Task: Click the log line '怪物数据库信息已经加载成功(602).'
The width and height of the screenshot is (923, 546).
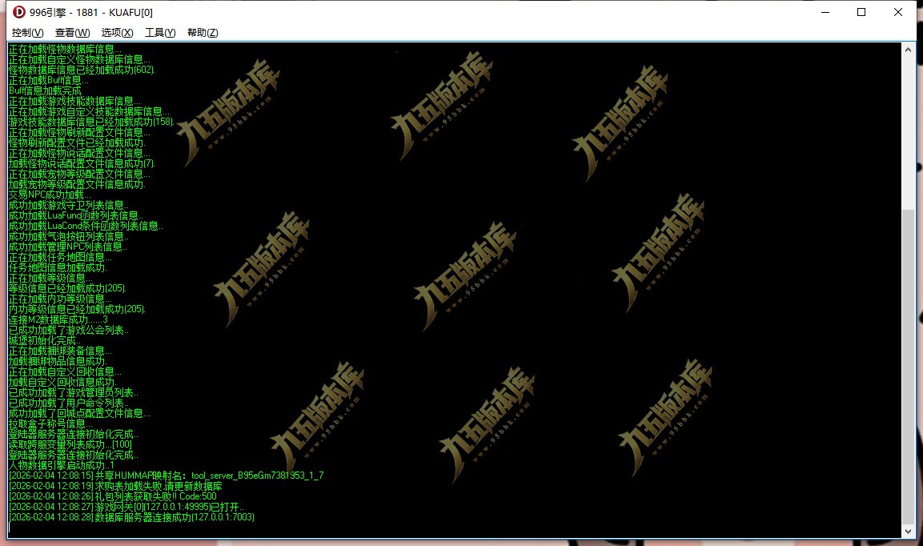Action: click(x=81, y=70)
